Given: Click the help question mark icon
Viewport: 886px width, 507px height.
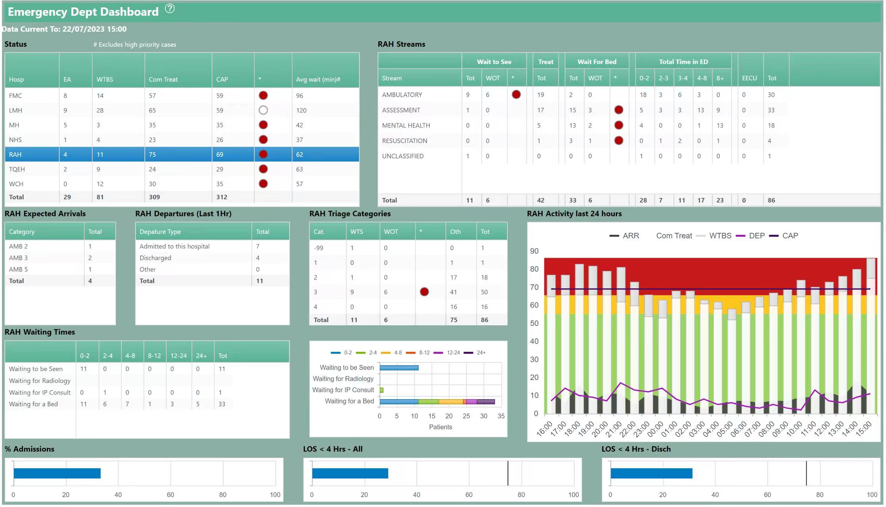Looking at the screenshot, I should tap(170, 9).
